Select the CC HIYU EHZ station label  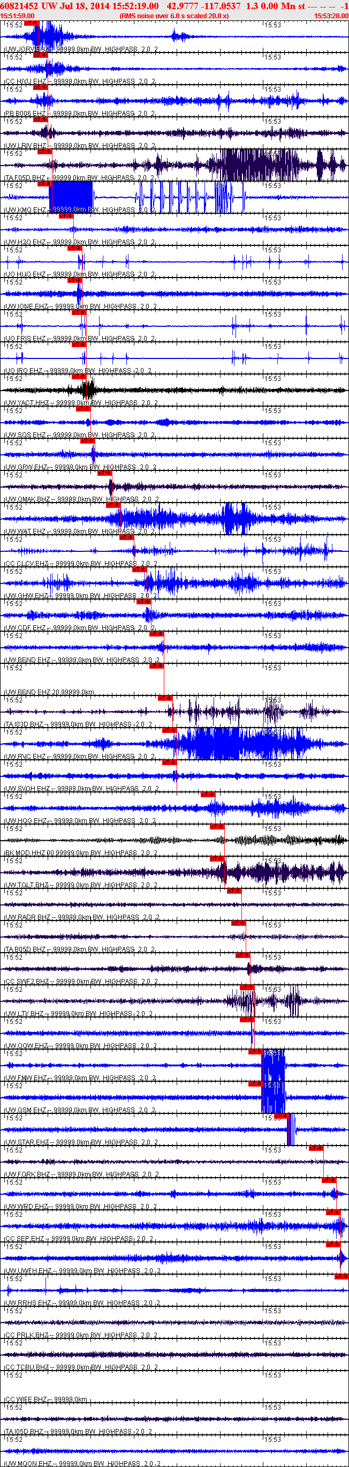pos(80,81)
